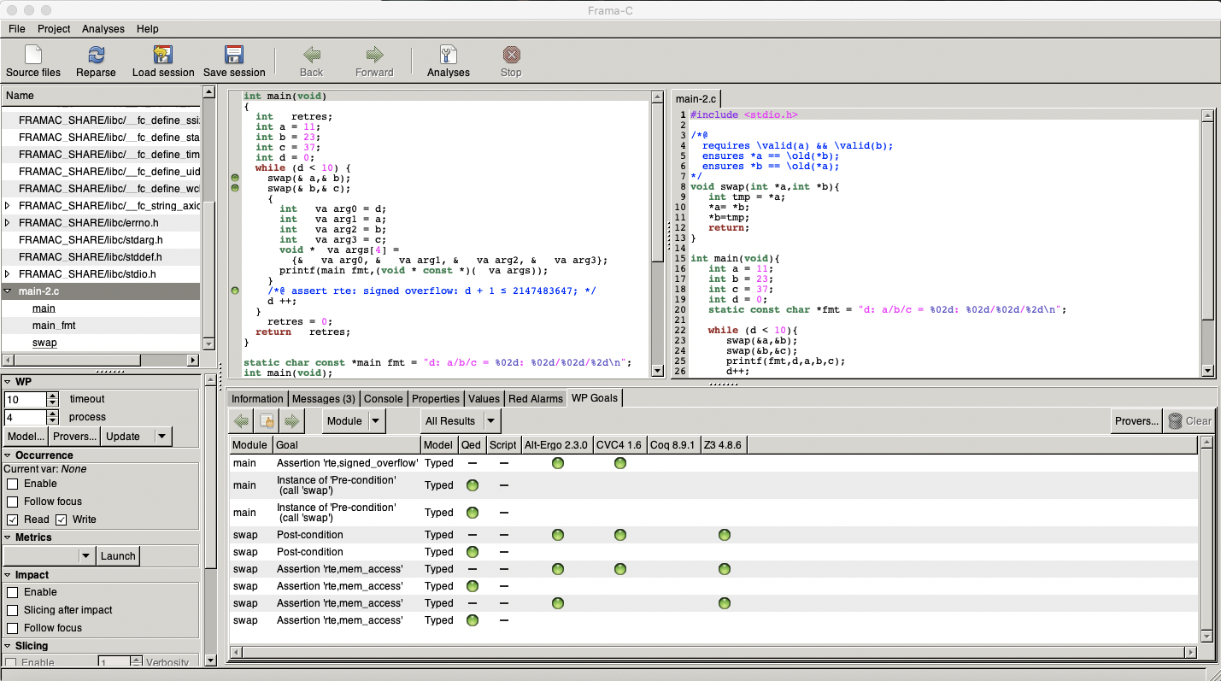Viewport: 1221px width, 681px height.
Task: Click Qed result for last swap mem_access row
Action: [472, 620]
